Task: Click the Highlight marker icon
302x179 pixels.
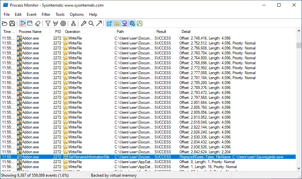Action: tap(56, 23)
